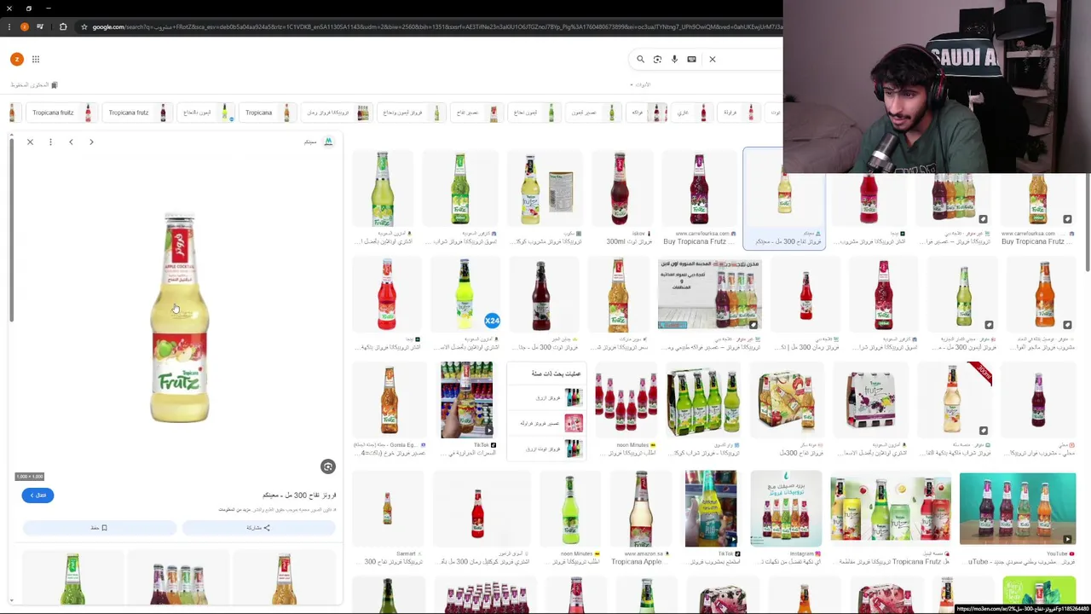Open the Google account avatar Z
The width and height of the screenshot is (1091, 614).
(16, 59)
